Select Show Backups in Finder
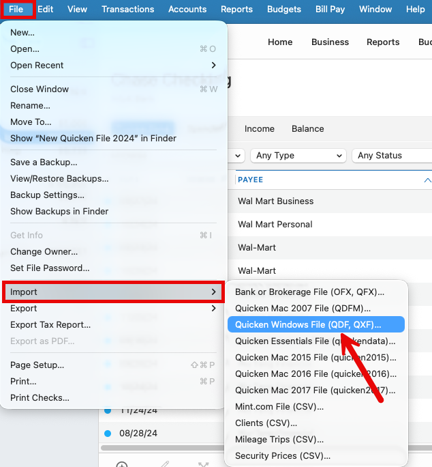 113,211
